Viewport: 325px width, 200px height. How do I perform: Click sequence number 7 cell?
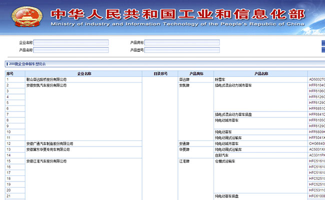15,114
